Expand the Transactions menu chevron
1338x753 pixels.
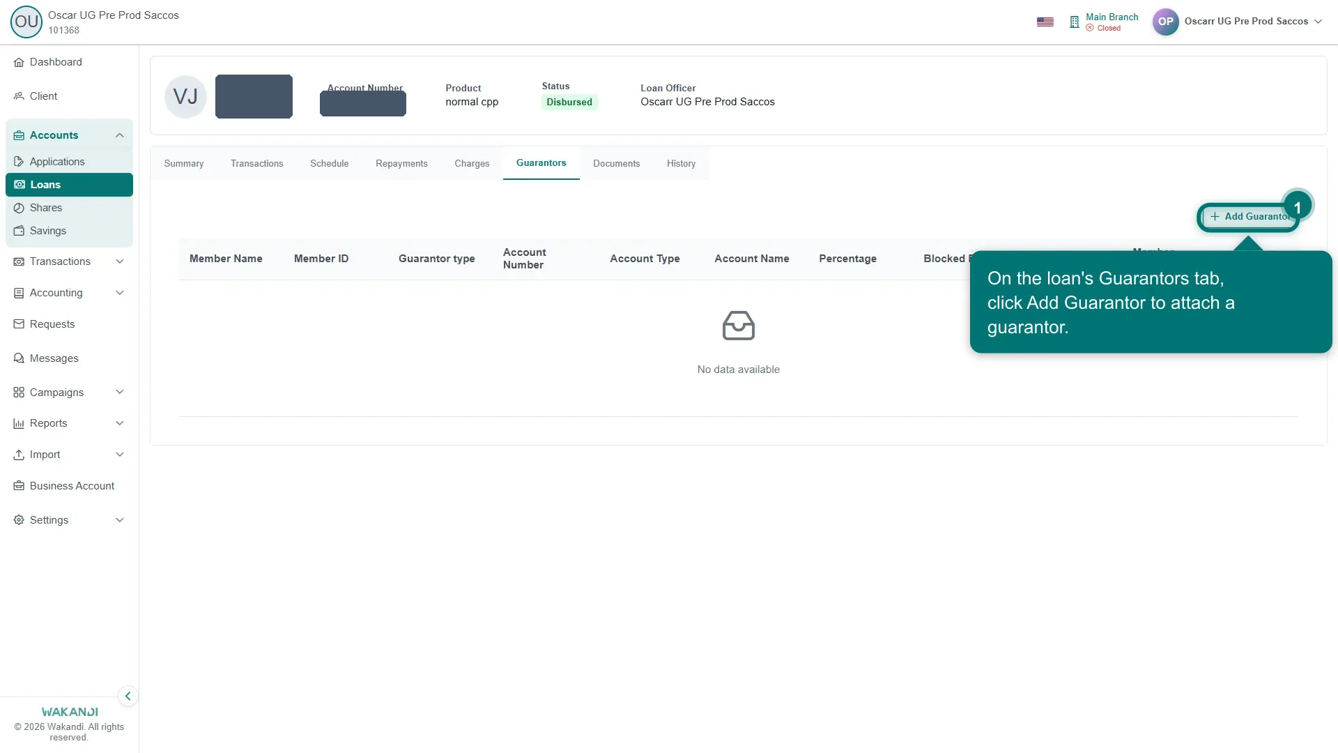pos(120,261)
